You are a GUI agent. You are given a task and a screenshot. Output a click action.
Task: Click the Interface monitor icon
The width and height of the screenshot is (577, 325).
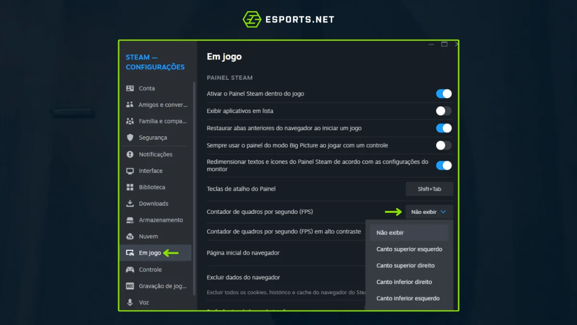pos(130,171)
